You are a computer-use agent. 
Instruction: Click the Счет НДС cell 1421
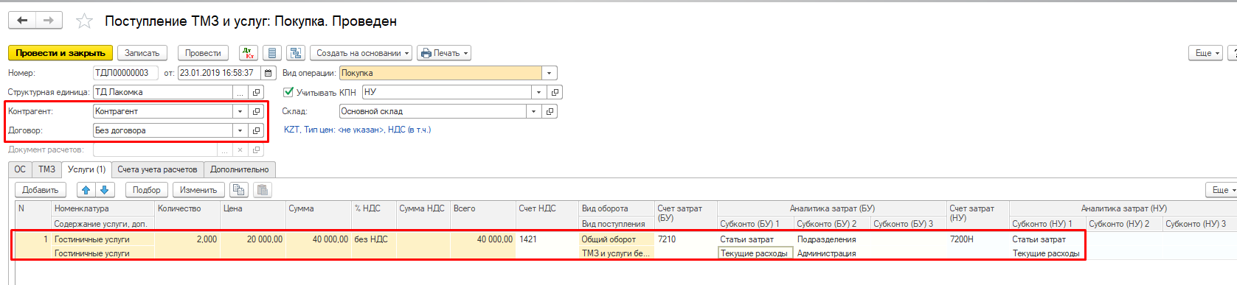[x=547, y=239]
